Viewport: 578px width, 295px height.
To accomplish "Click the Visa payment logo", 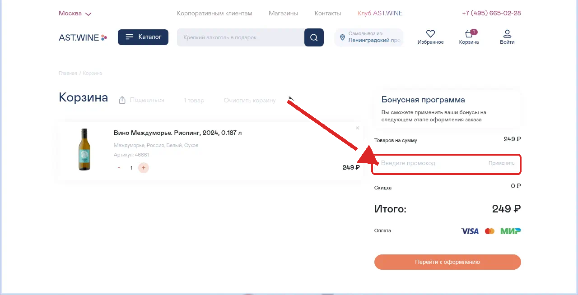I will click(470, 231).
